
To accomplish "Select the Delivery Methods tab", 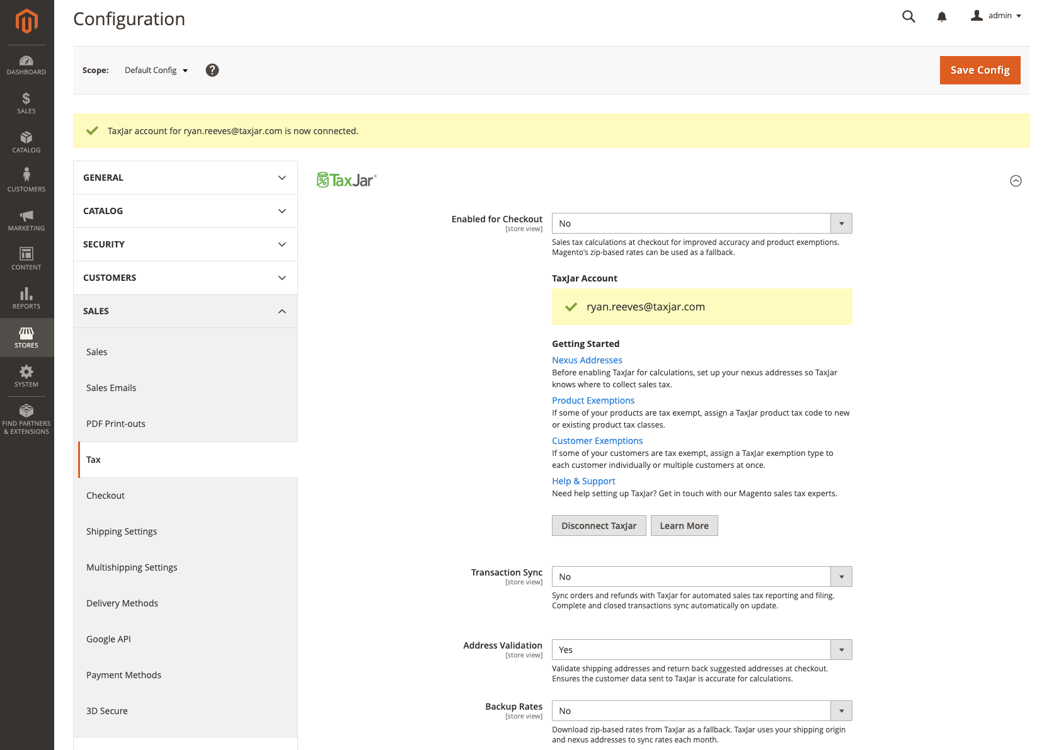I will [x=188, y=603].
